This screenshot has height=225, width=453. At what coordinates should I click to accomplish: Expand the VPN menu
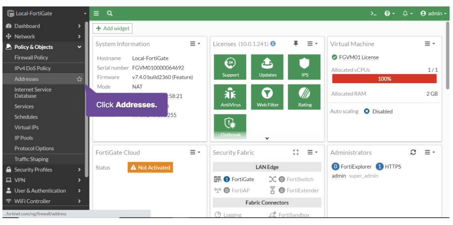pyautogui.click(x=44, y=180)
